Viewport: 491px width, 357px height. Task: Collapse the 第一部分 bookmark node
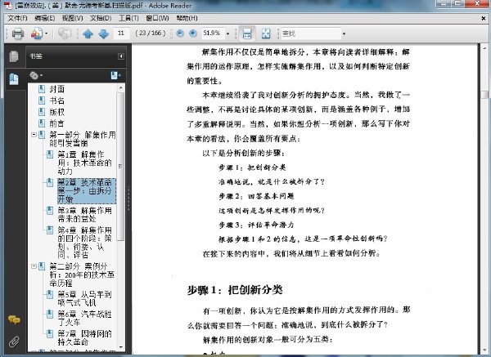pos(34,135)
